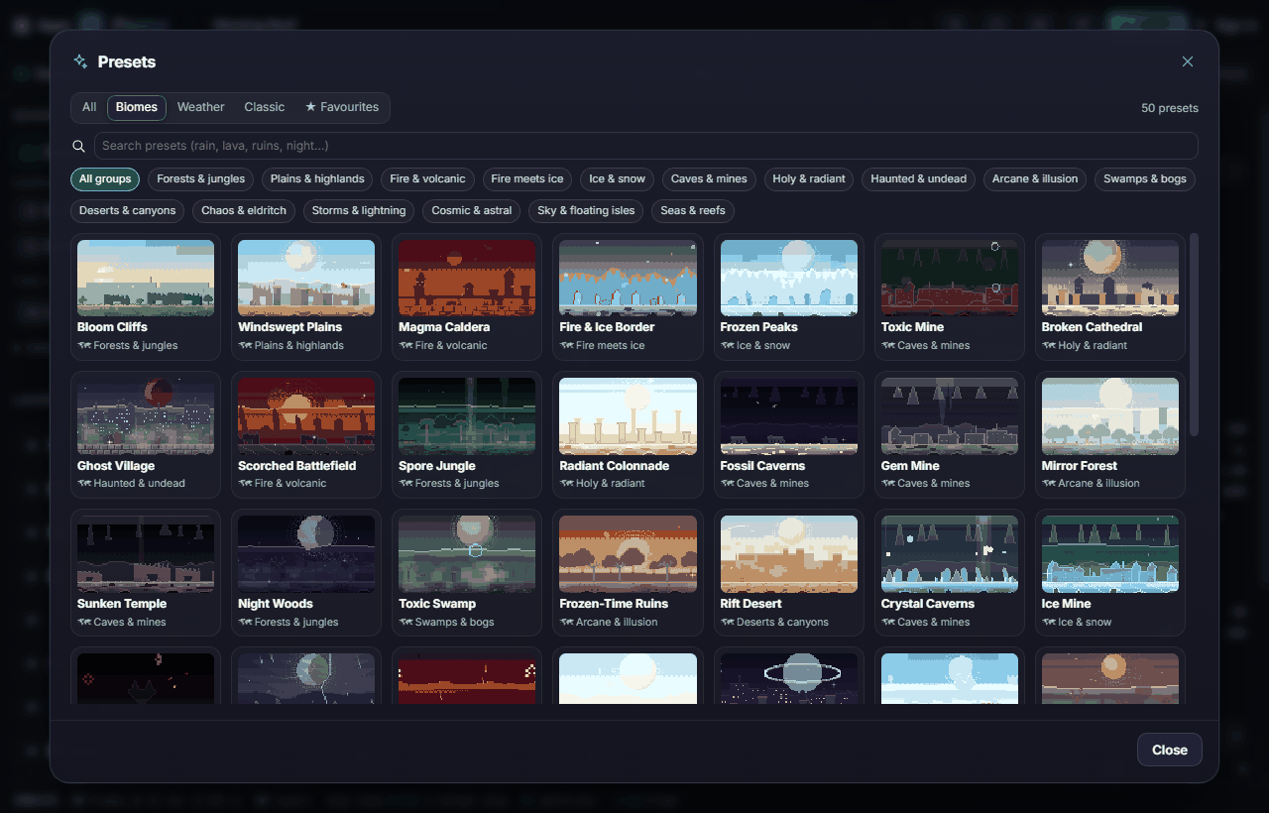Viewport: 1269px width, 813px height.
Task: Switch to the All tab
Action: coord(89,107)
